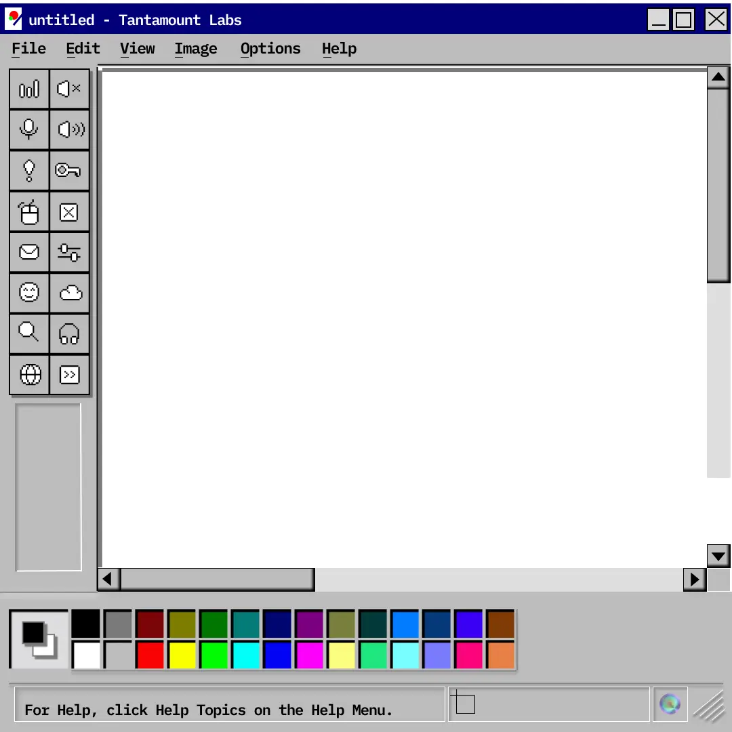Click the vertical scrollbar up arrow
Image resolution: width=732 pixels, height=732 pixels.
[718, 77]
